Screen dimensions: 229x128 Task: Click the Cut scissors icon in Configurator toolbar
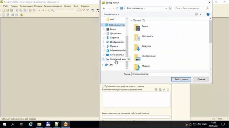[x=17, y=10]
